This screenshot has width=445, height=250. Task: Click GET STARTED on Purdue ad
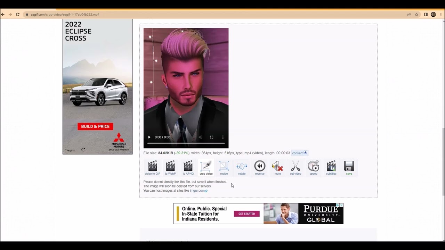click(246, 214)
